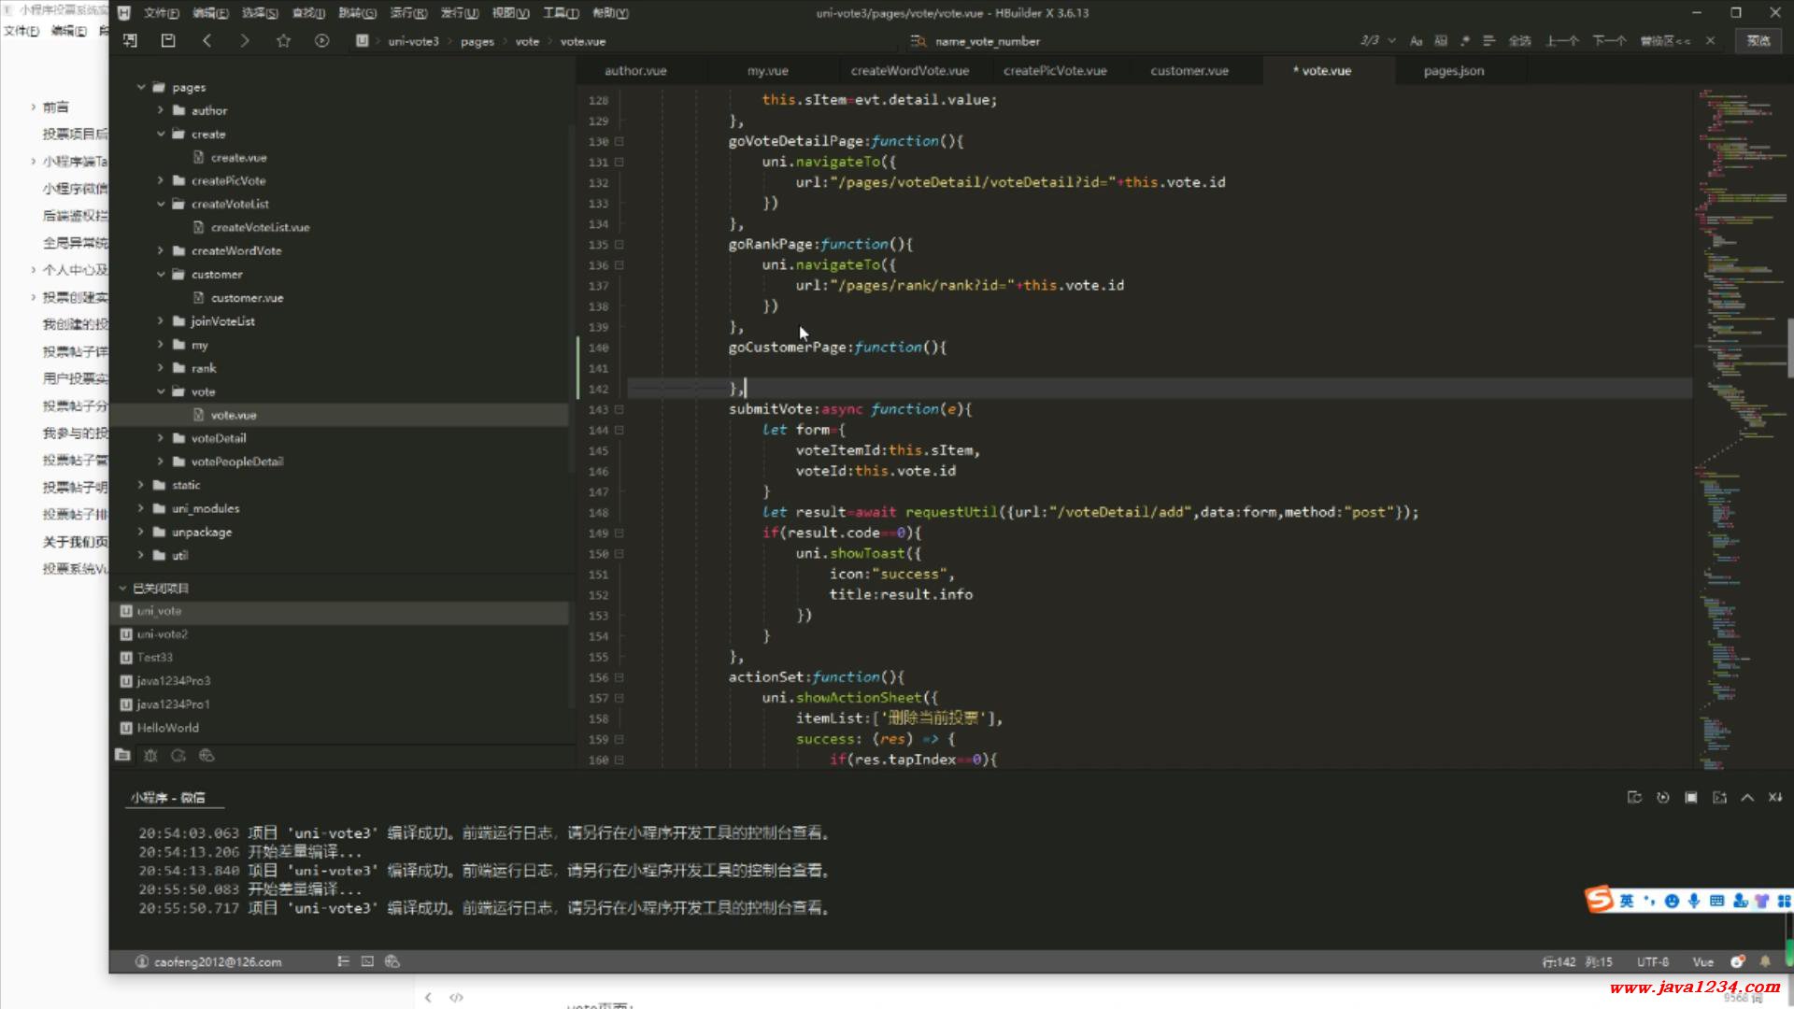Viewport: 1794px width, 1009px height.
Task: Click the bug debug icon below project list
Action: point(150,755)
